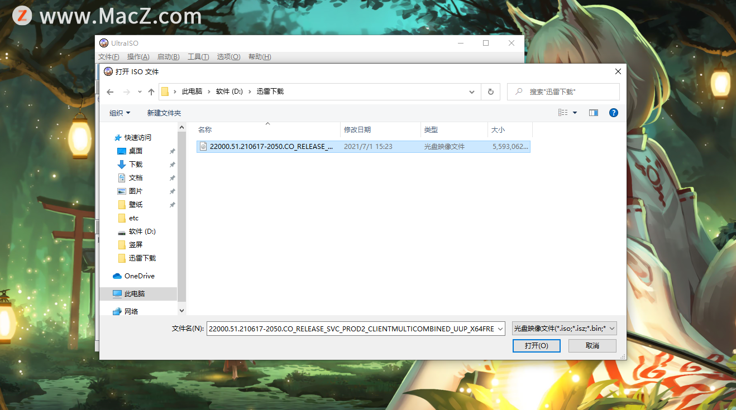The height and width of the screenshot is (410, 736).
Task: Expand the address bar history dropdown
Action: tap(472, 92)
